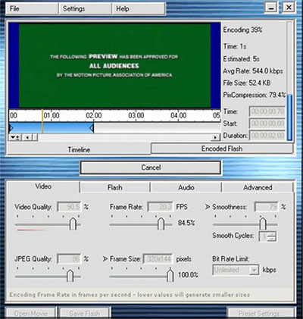This screenshot has height=319, width=303.
Task: Open the File menu
Action: (x=32, y=9)
